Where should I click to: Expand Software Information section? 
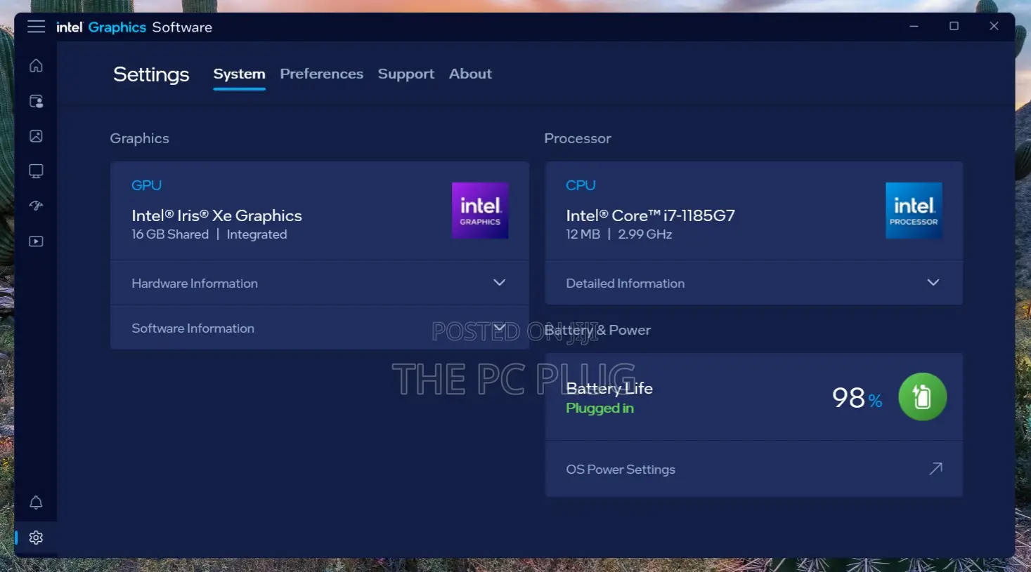point(319,328)
